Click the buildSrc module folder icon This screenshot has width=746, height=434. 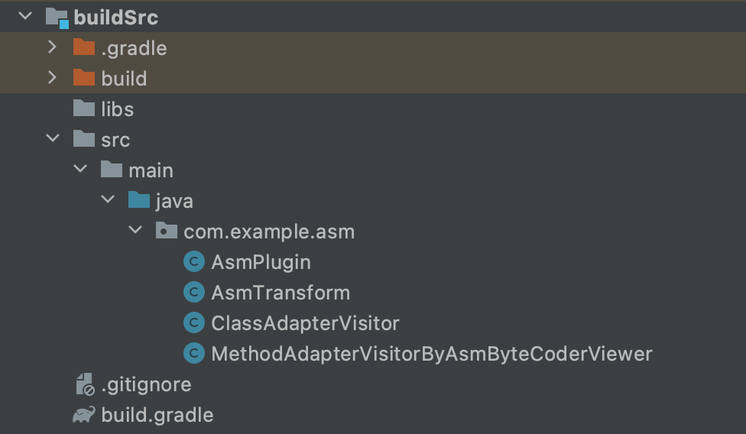point(57,18)
